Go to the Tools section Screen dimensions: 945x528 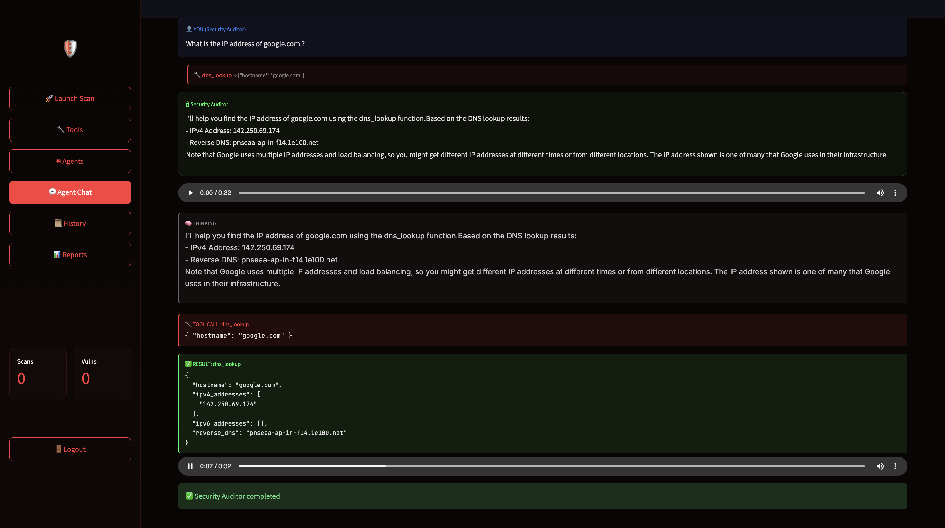pos(70,130)
